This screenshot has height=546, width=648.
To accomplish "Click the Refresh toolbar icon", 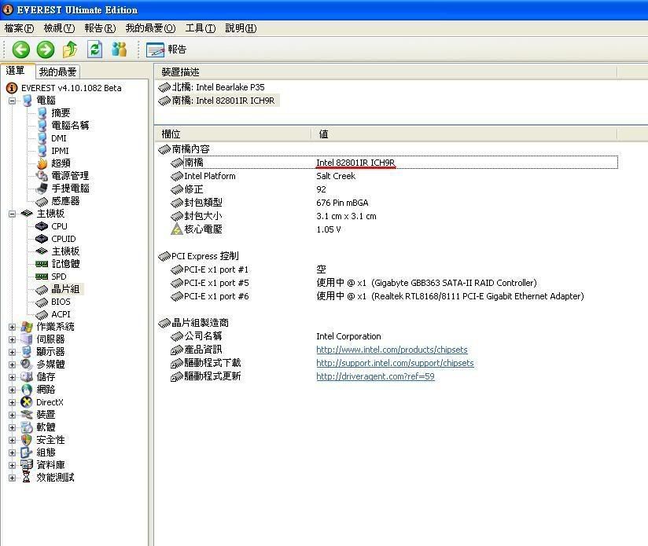I will pos(94,49).
